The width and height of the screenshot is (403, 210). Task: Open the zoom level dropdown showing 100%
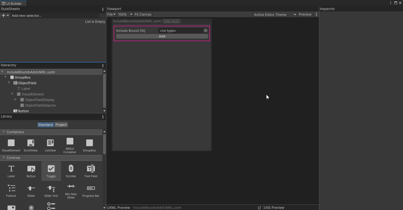(x=125, y=14)
